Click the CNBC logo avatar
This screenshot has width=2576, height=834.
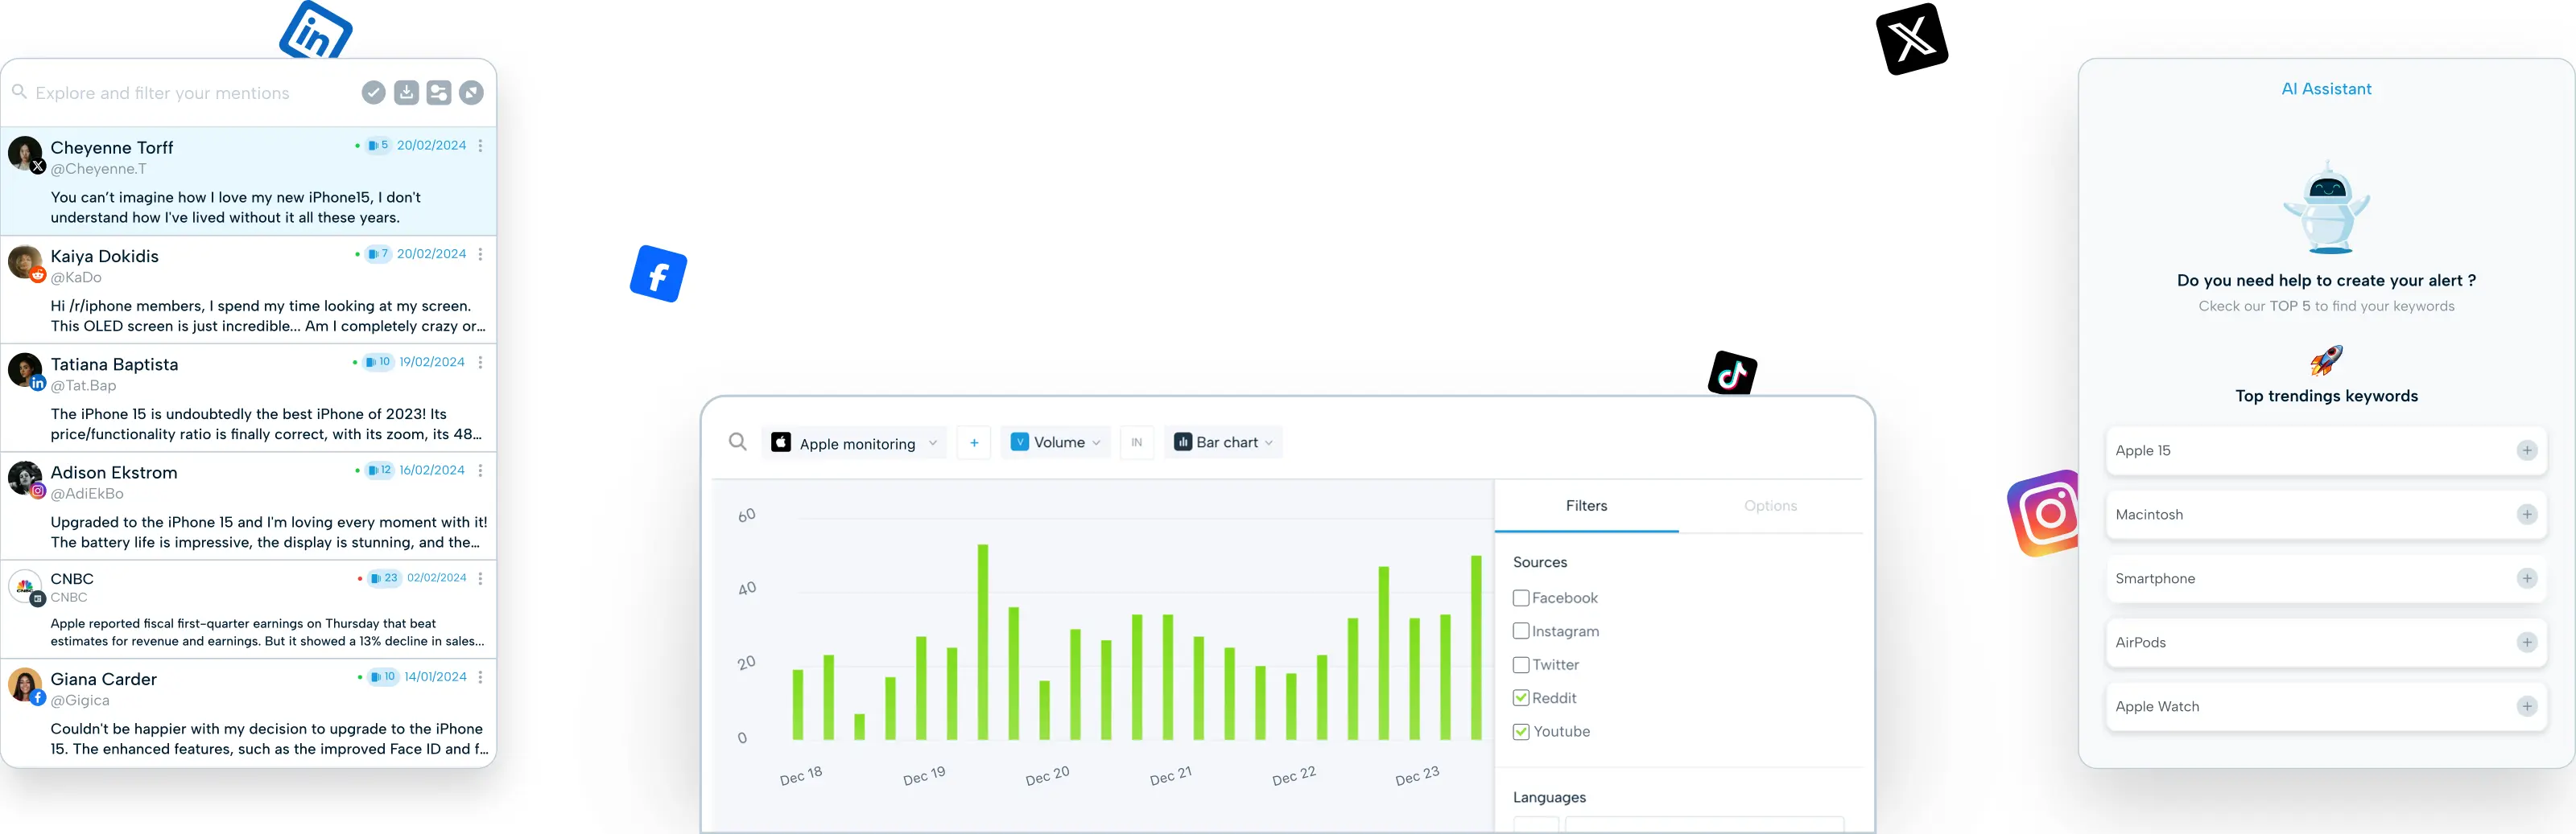tap(25, 586)
